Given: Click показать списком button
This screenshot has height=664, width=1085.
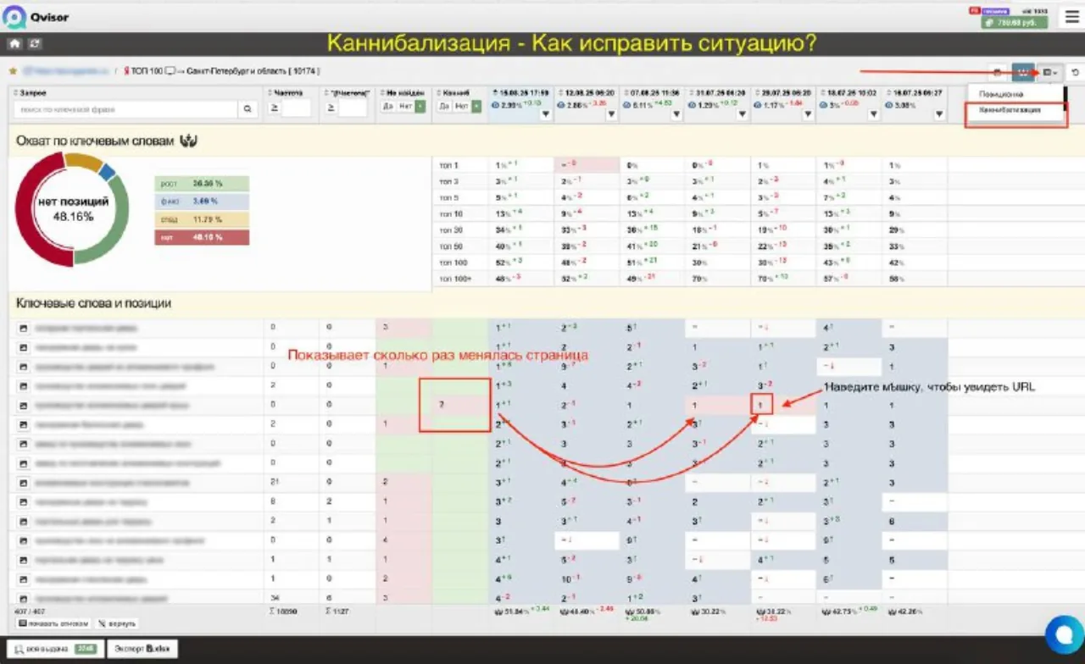Looking at the screenshot, I should click(53, 623).
